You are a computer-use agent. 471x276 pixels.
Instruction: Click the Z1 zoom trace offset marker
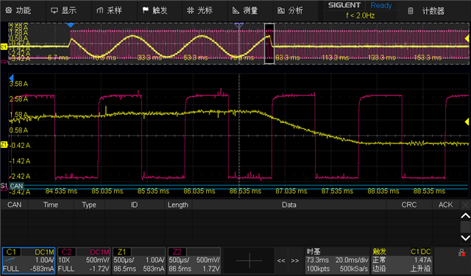coord(4,144)
